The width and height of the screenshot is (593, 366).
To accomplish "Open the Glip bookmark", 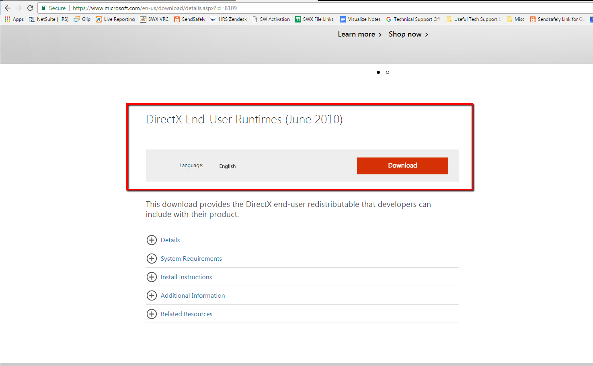I will [x=82, y=19].
